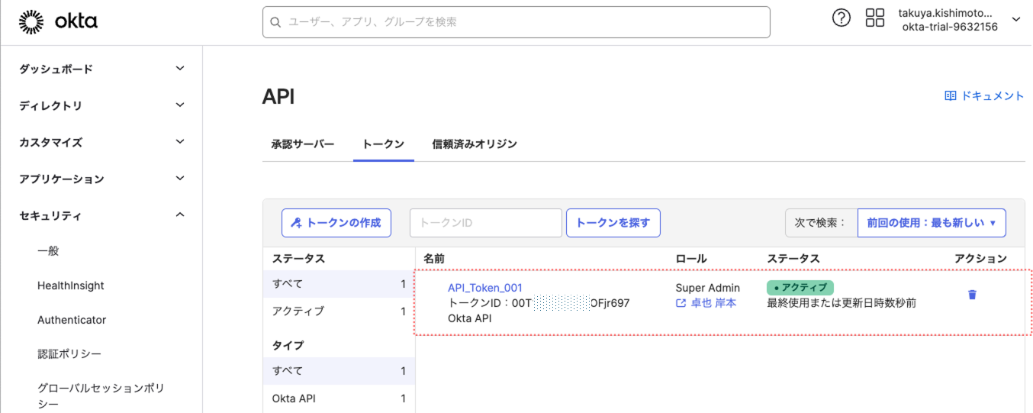Image resolution: width=1033 pixels, height=413 pixels.
Task: Switch to the 承認サーバー tab
Action: (x=303, y=144)
